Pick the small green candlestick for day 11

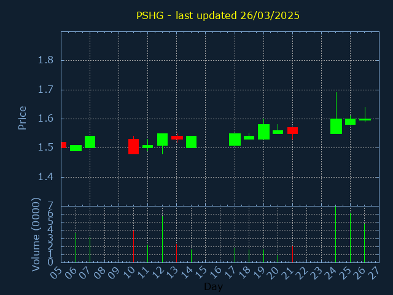click(x=147, y=146)
